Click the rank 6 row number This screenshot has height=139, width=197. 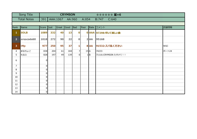click(x=16, y=60)
